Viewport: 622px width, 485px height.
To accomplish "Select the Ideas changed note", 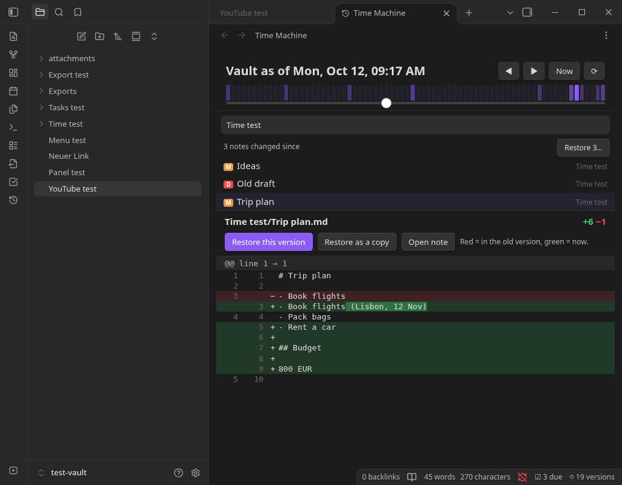I will pyautogui.click(x=415, y=166).
